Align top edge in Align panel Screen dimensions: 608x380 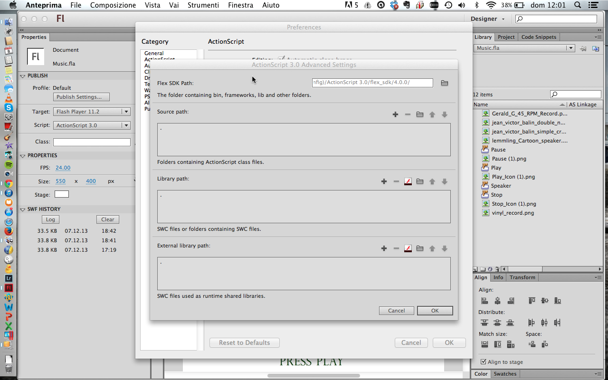(x=532, y=301)
